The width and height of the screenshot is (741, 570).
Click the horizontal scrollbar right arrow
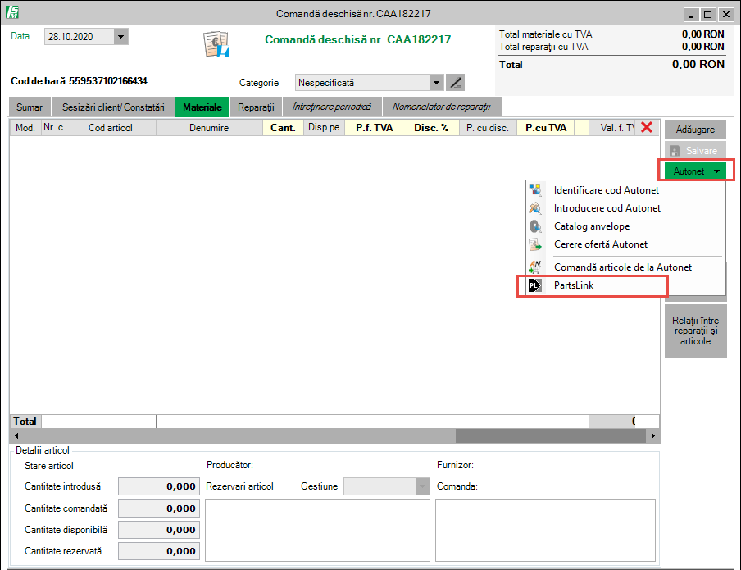coord(653,435)
